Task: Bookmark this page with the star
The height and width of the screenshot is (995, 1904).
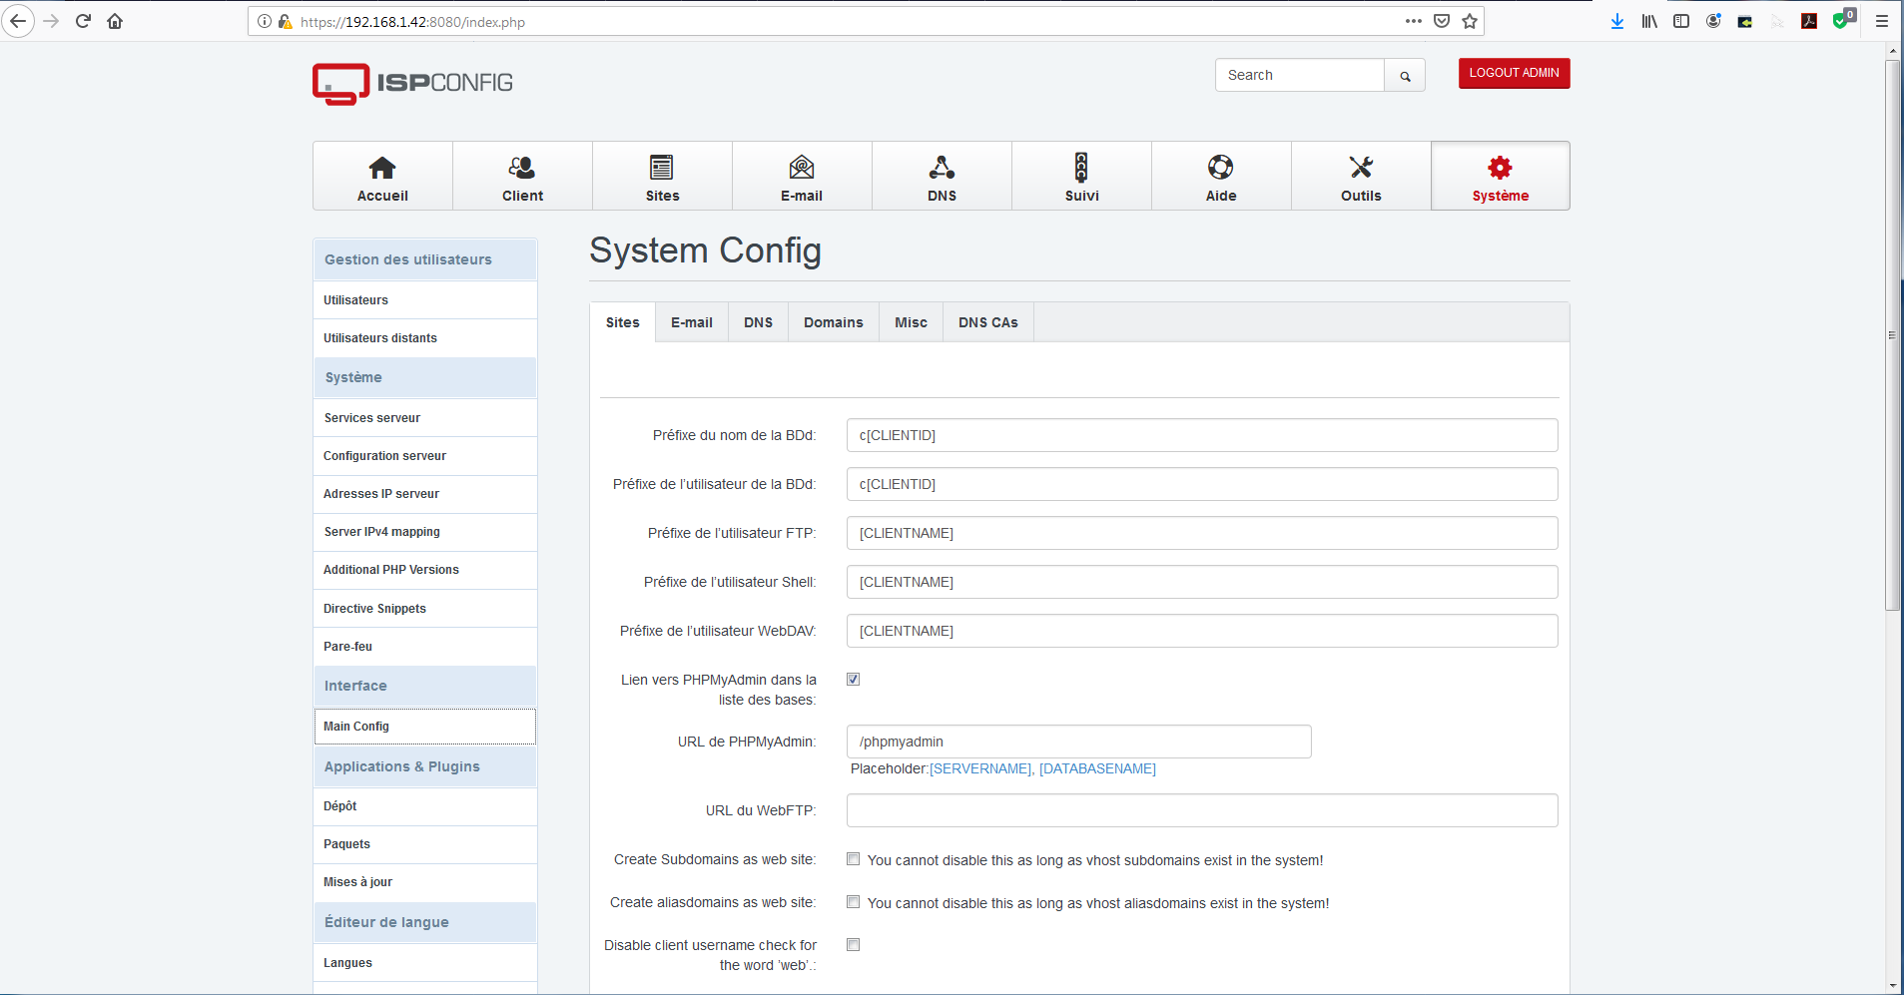Action: (1470, 21)
